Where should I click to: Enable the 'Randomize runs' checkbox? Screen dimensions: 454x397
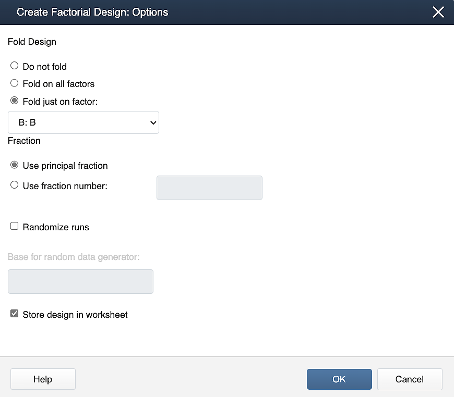(x=15, y=227)
